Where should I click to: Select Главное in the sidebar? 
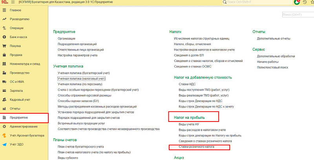16,10
